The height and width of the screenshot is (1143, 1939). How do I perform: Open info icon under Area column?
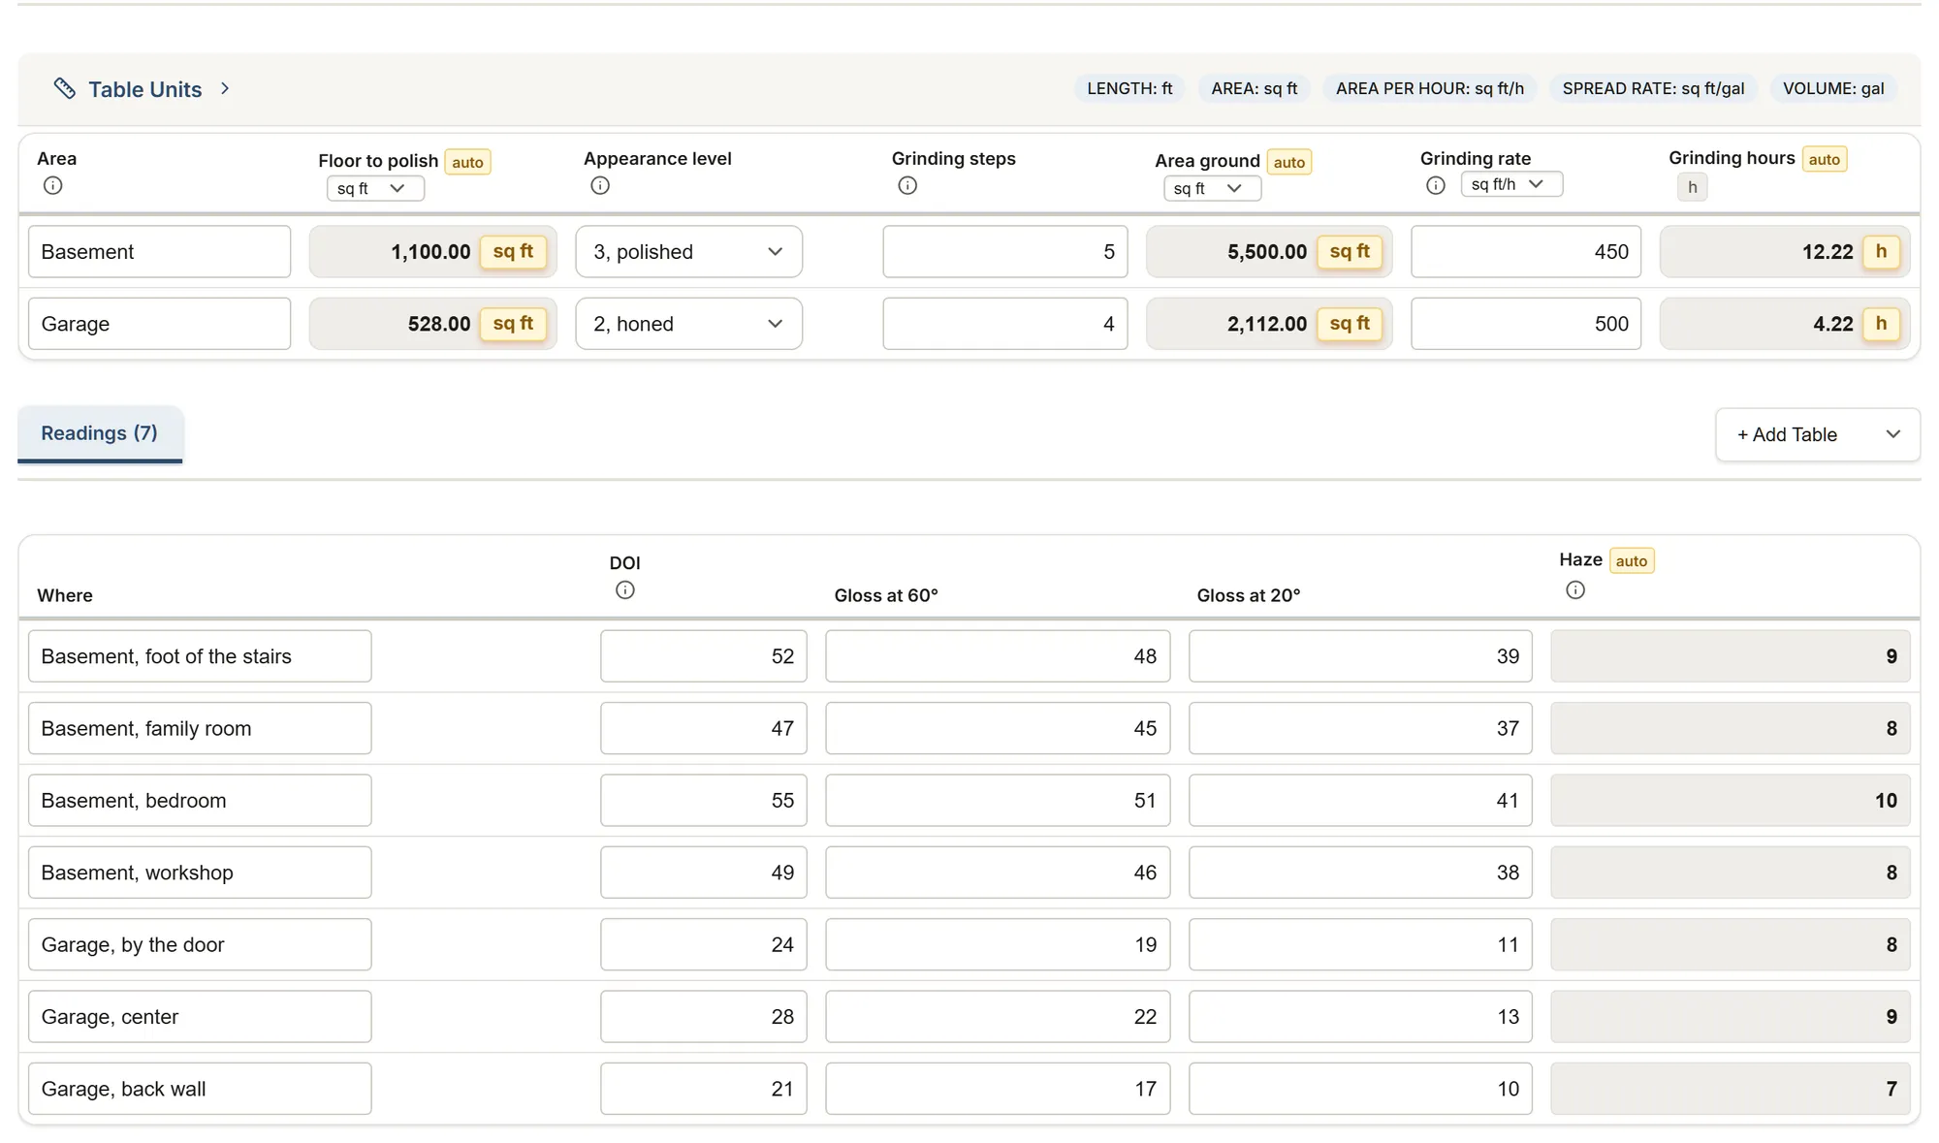click(x=53, y=185)
